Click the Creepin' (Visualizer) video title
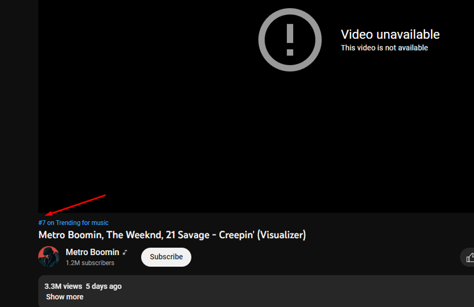The image size is (474, 307). tap(172, 235)
